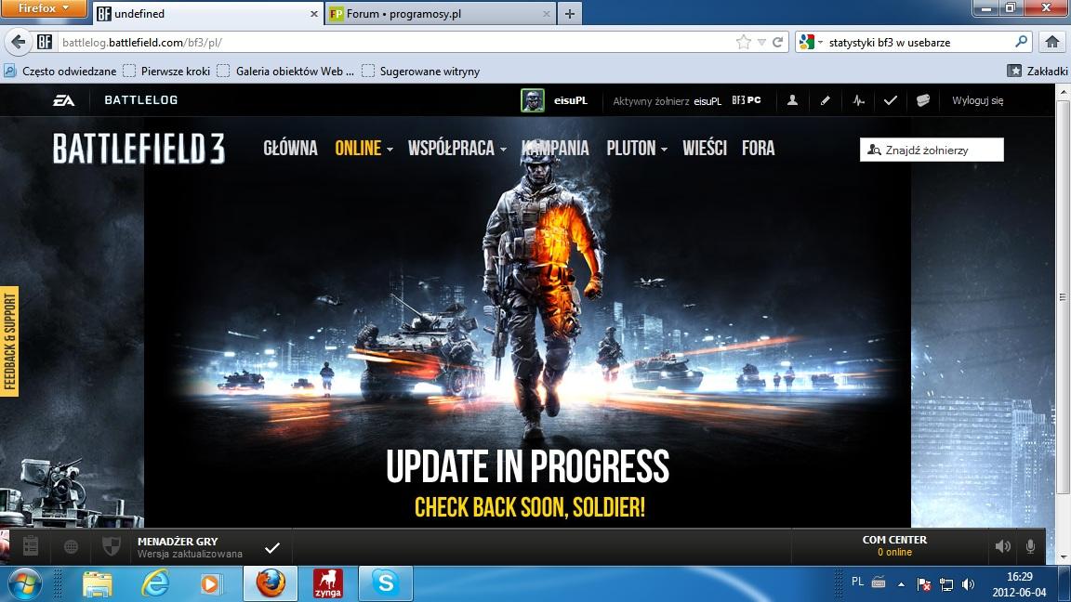Open Action Center flag tray icon
This screenshot has height=602, width=1071.
coord(923,584)
